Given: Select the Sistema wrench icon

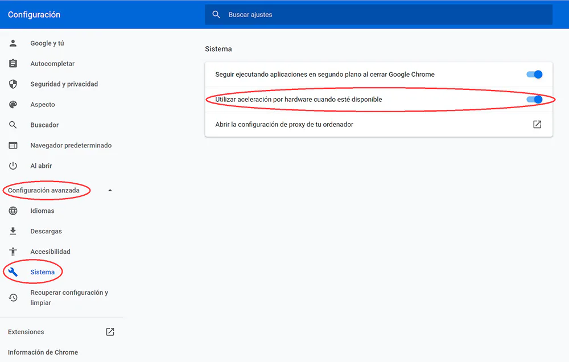Looking at the screenshot, I should coord(13,271).
